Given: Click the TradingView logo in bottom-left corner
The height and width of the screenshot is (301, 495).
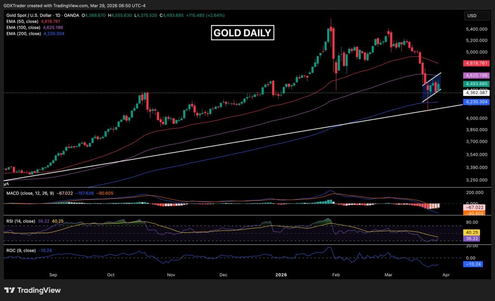Looking at the screenshot, I should pyautogui.click(x=33, y=290).
